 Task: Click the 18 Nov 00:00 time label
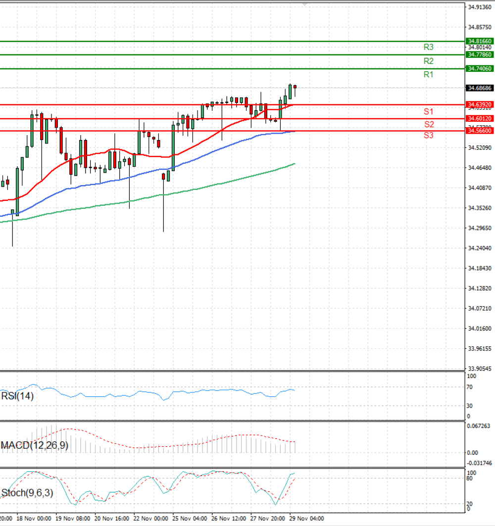click(34, 519)
